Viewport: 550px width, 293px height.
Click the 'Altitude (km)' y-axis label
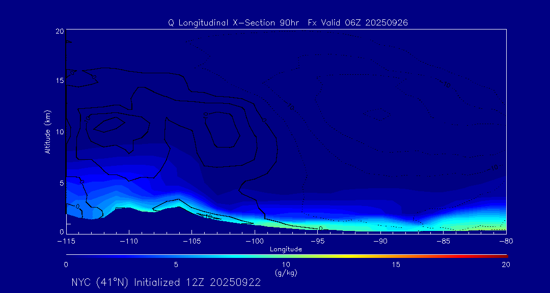pos(47,132)
